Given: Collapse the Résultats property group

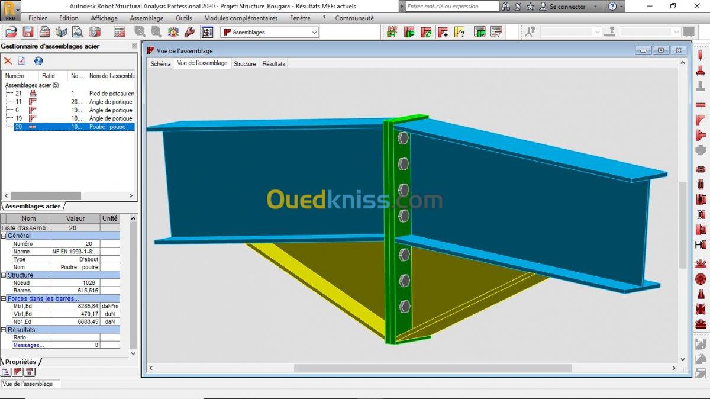Looking at the screenshot, I should [4, 330].
